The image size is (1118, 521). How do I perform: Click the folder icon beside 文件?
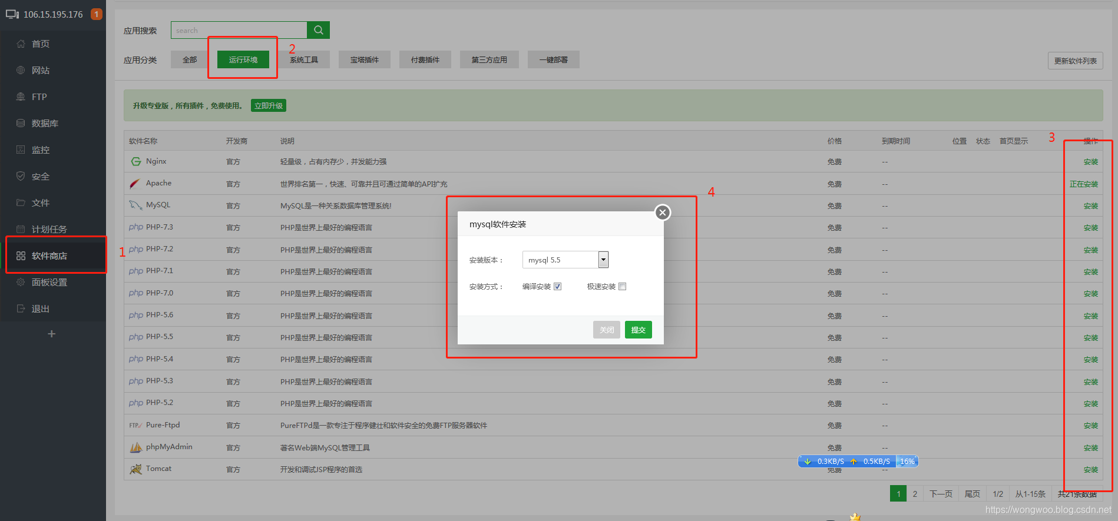click(21, 203)
